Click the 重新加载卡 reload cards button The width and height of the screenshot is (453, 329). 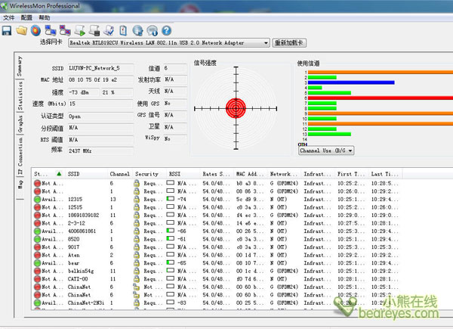tap(289, 43)
